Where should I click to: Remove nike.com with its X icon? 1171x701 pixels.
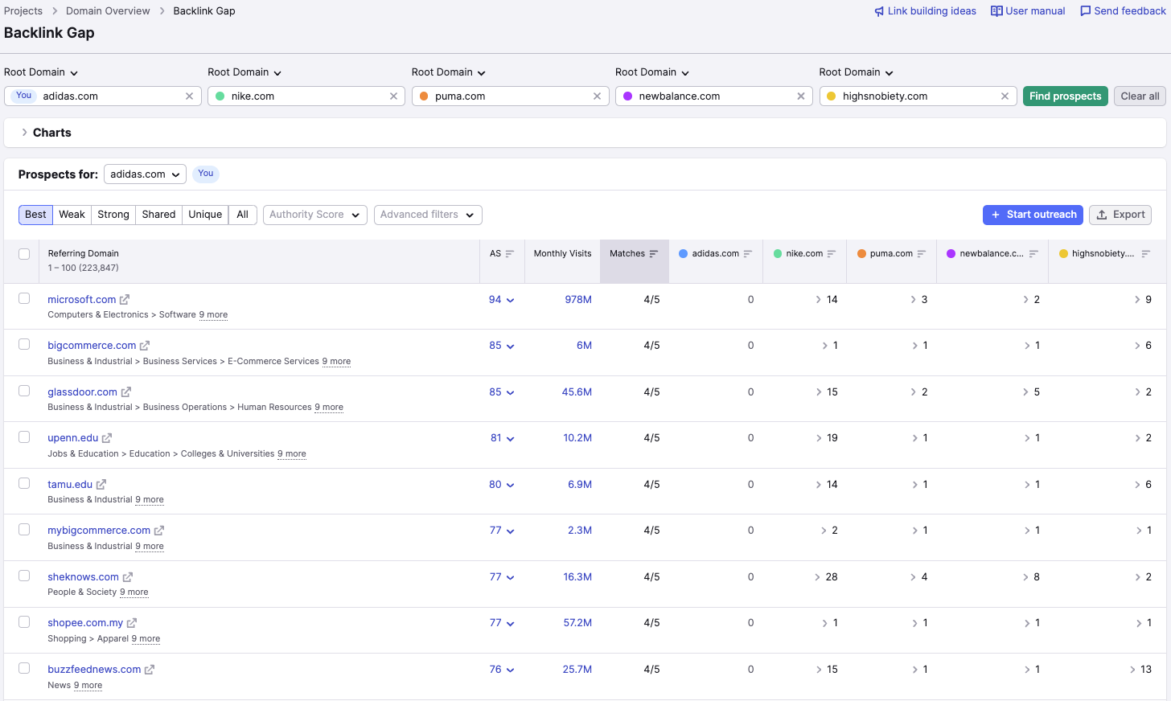pyautogui.click(x=393, y=96)
